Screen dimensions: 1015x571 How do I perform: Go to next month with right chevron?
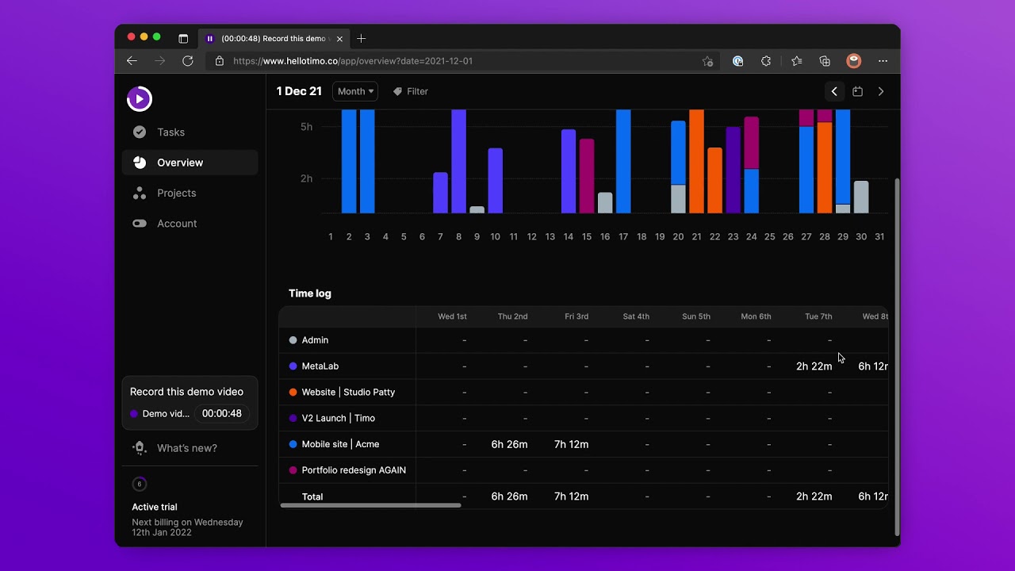click(x=880, y=91)
